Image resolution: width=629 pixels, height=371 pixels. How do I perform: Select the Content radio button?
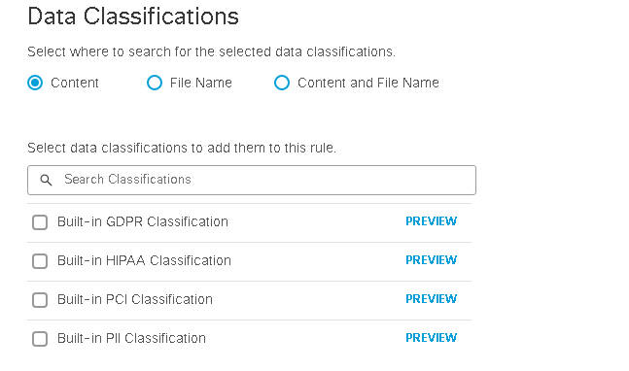point(35,83)
